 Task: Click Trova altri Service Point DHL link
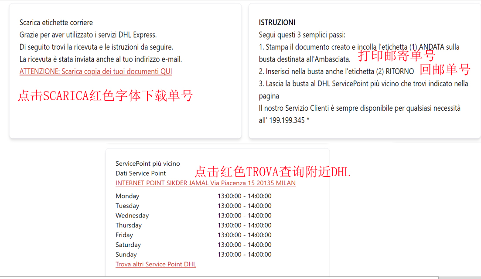[156, 264]
